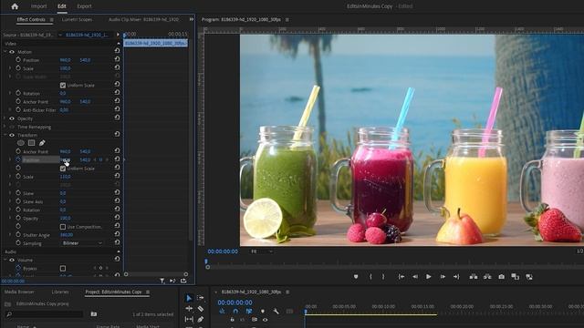
Task: Mark Out point in Program monitor
Action: pos(383,277)
